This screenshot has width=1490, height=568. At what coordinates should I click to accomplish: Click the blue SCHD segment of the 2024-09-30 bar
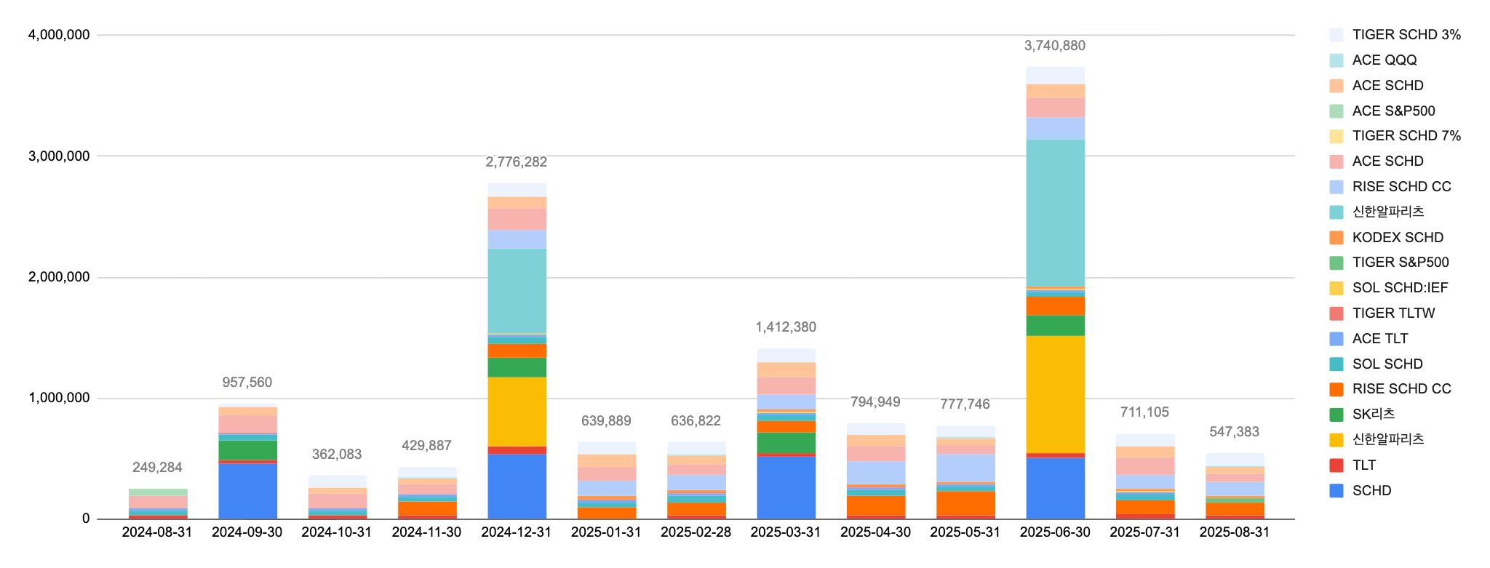coord(247,491)
